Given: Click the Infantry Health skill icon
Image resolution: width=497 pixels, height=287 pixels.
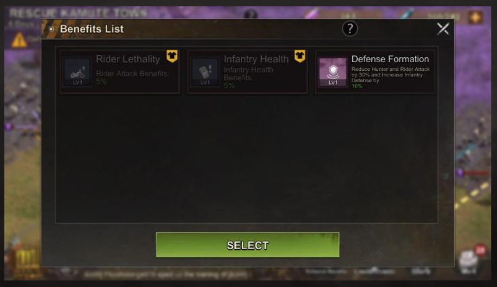Looking at the screenshot, I should [x=205, y=72].
